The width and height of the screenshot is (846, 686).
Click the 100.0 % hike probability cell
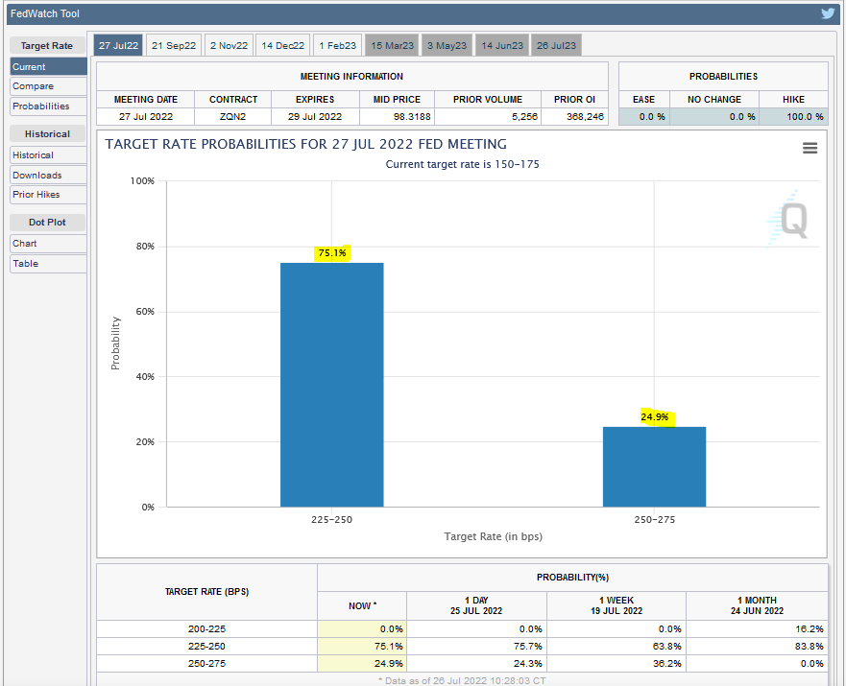(793, 116)
